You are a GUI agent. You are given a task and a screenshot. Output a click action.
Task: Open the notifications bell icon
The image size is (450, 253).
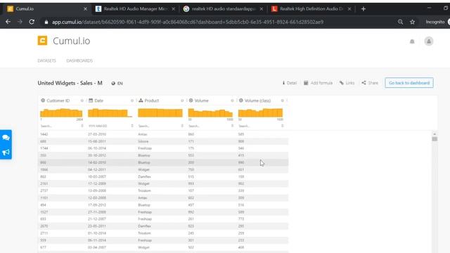point(412,41)
